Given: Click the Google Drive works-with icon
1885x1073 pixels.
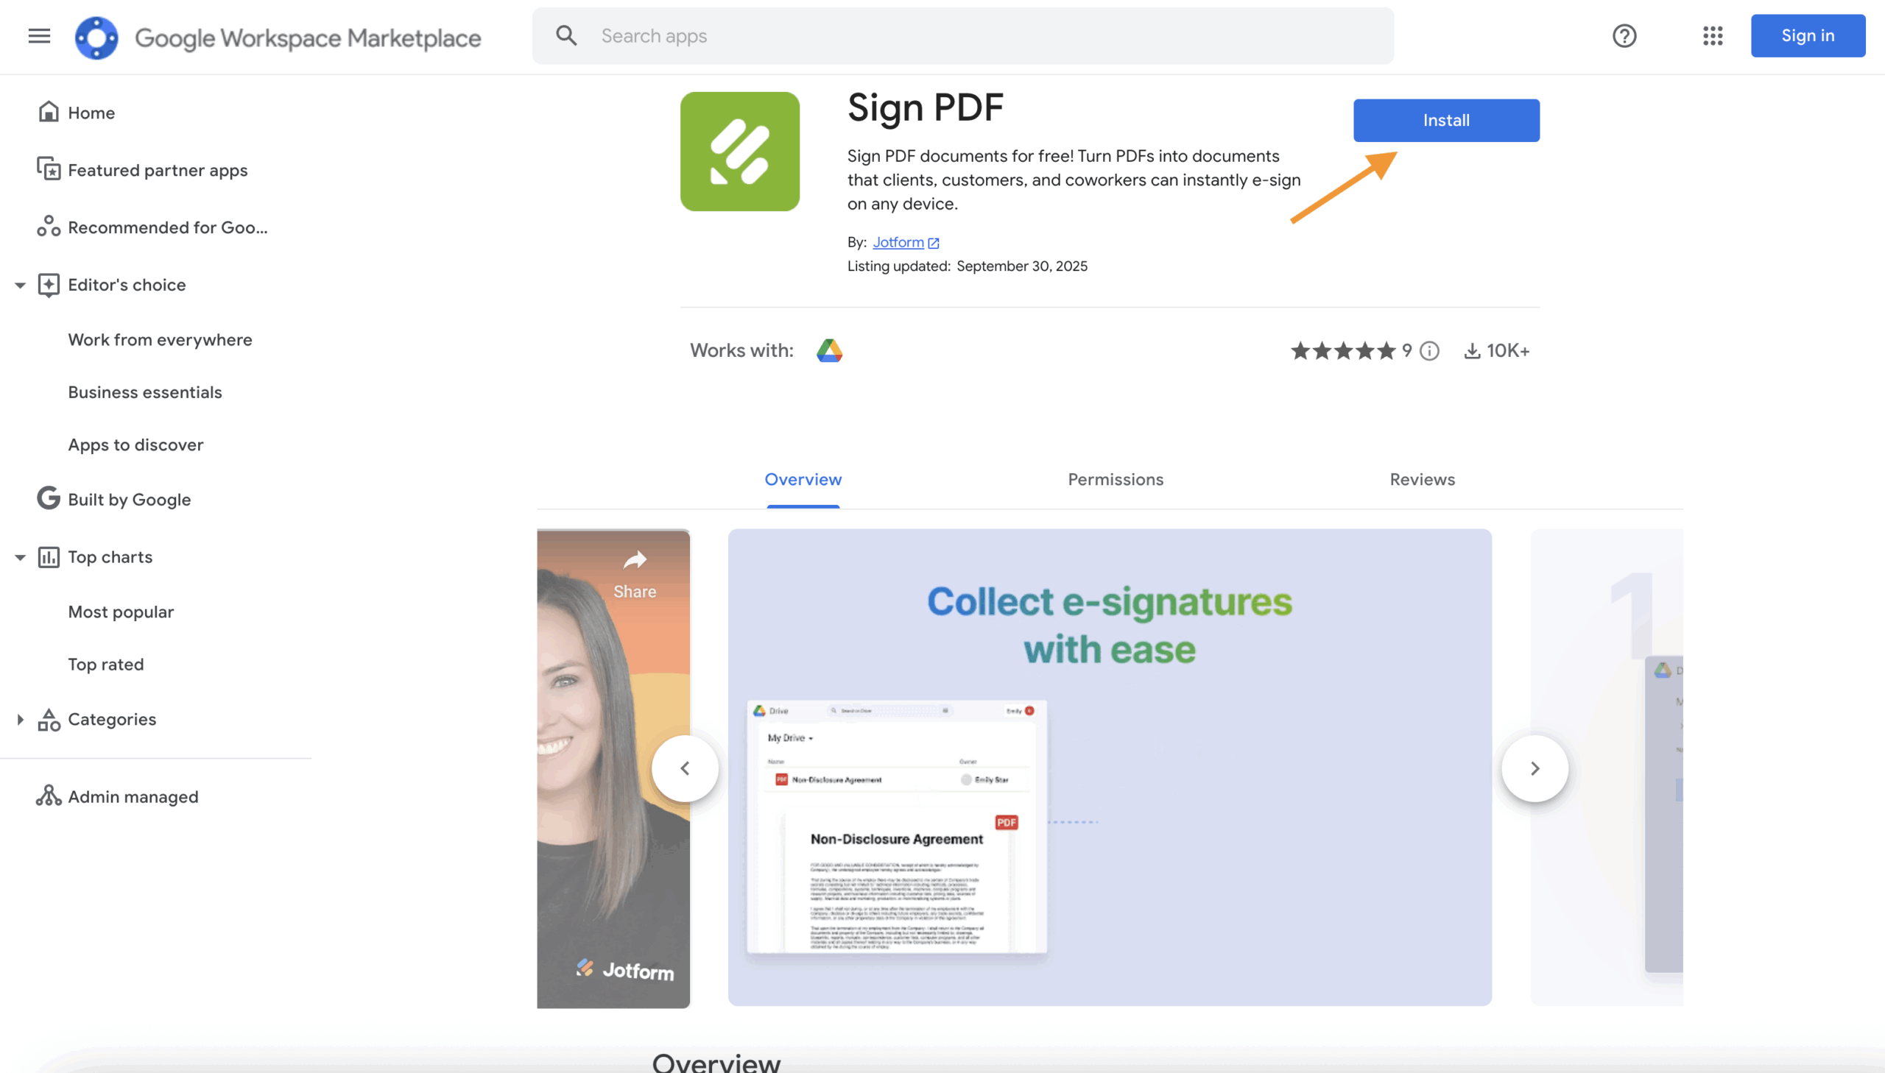Looking at the screenshot, I should pos(829,351).
